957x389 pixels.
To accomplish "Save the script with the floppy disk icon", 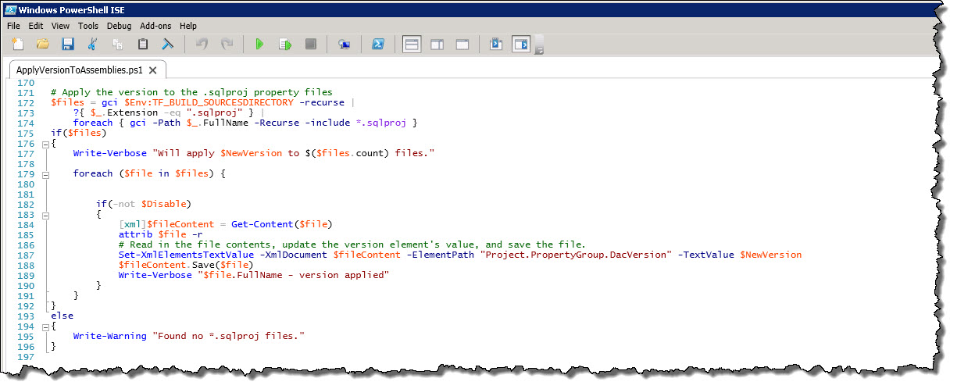I will click(x=67, y=45).
